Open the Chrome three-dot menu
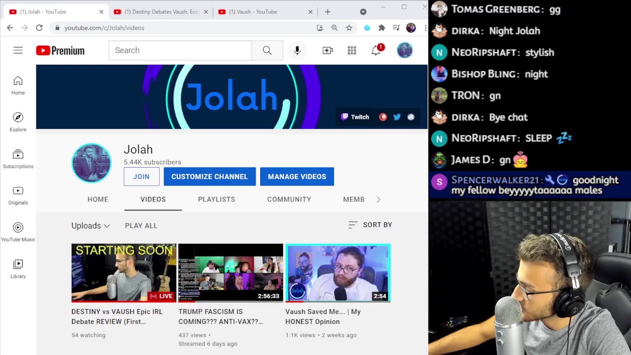Image resolution: width=631 pixels, height=355 pixels. (x=425, y=28)
